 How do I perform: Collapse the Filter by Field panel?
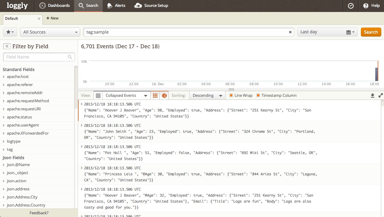7,46
